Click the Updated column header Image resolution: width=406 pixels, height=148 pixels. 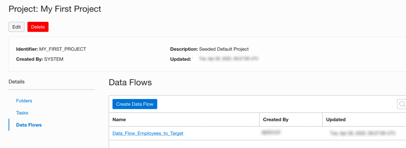point(336,119)
